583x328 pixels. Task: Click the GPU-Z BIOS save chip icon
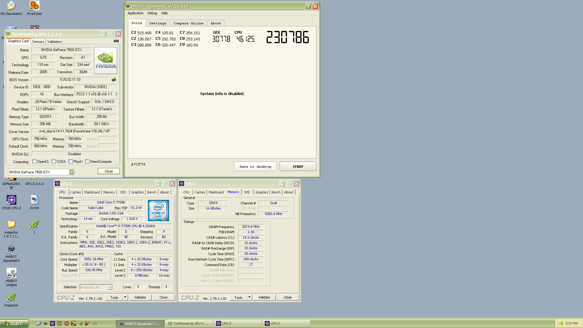[114, 80]
